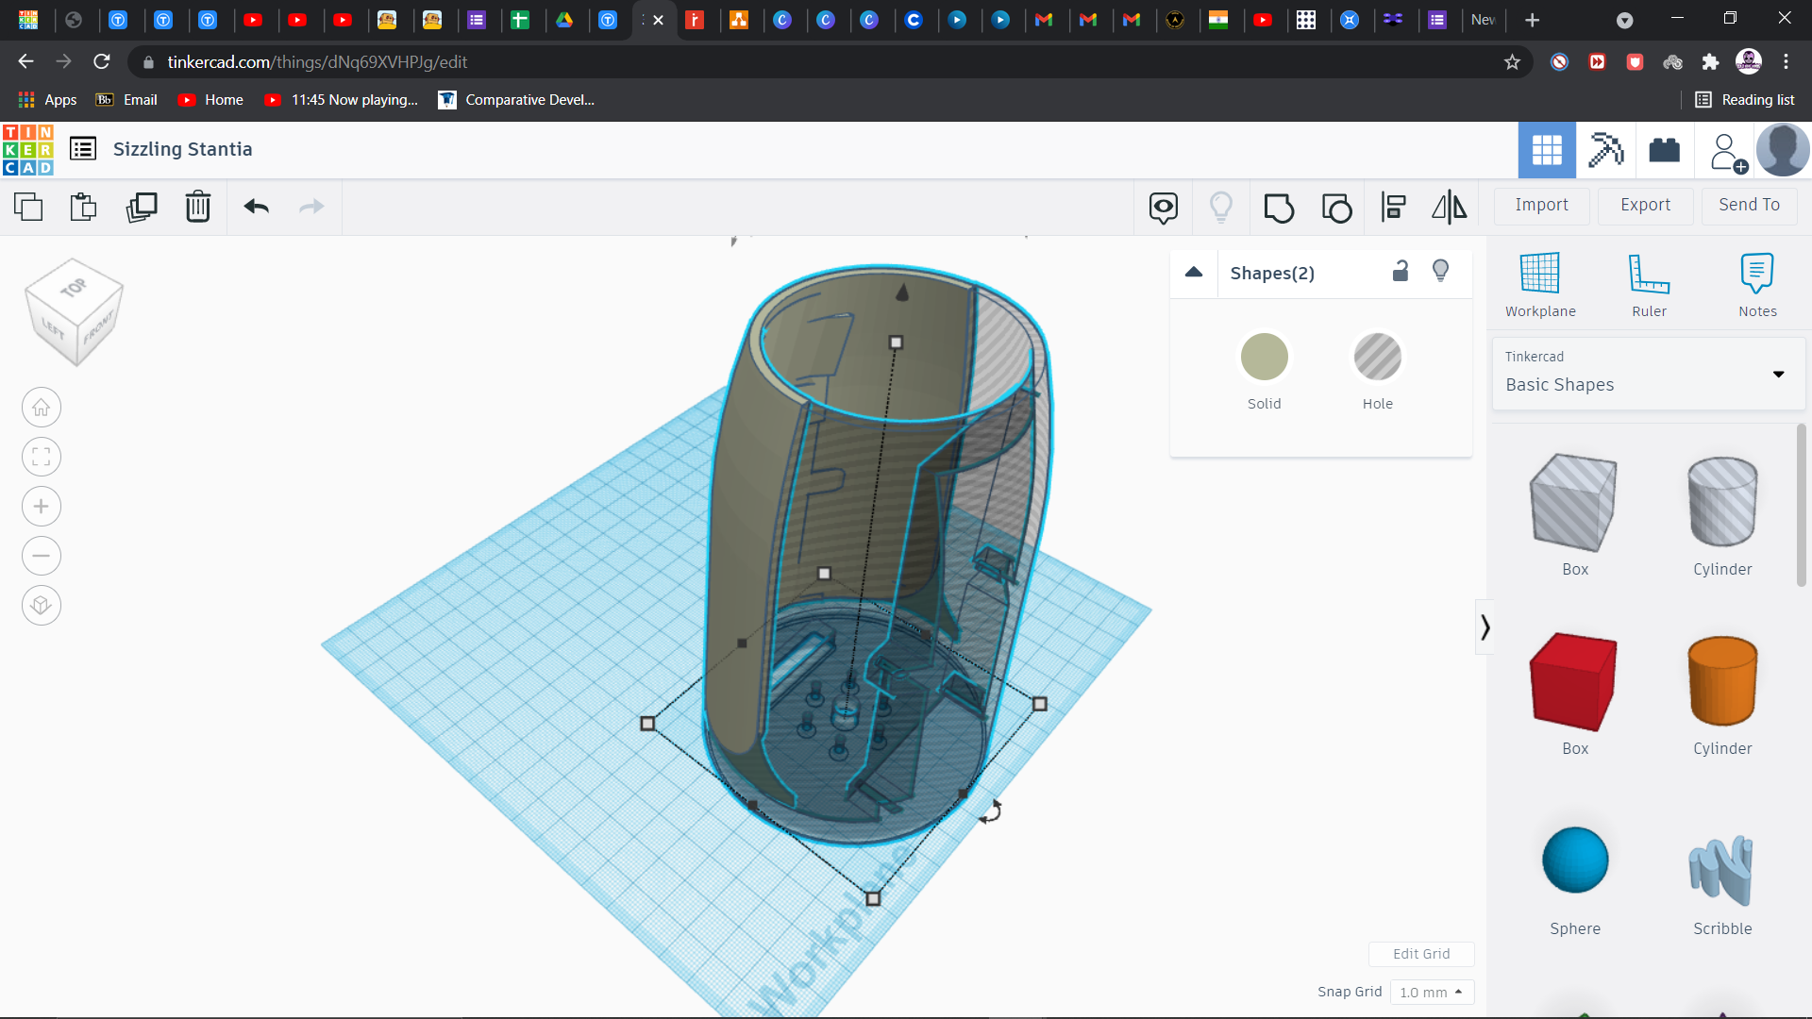Click the Ungroup shapes icon
Screen dimensions: 1812x1019
[x=1336, y=207]
